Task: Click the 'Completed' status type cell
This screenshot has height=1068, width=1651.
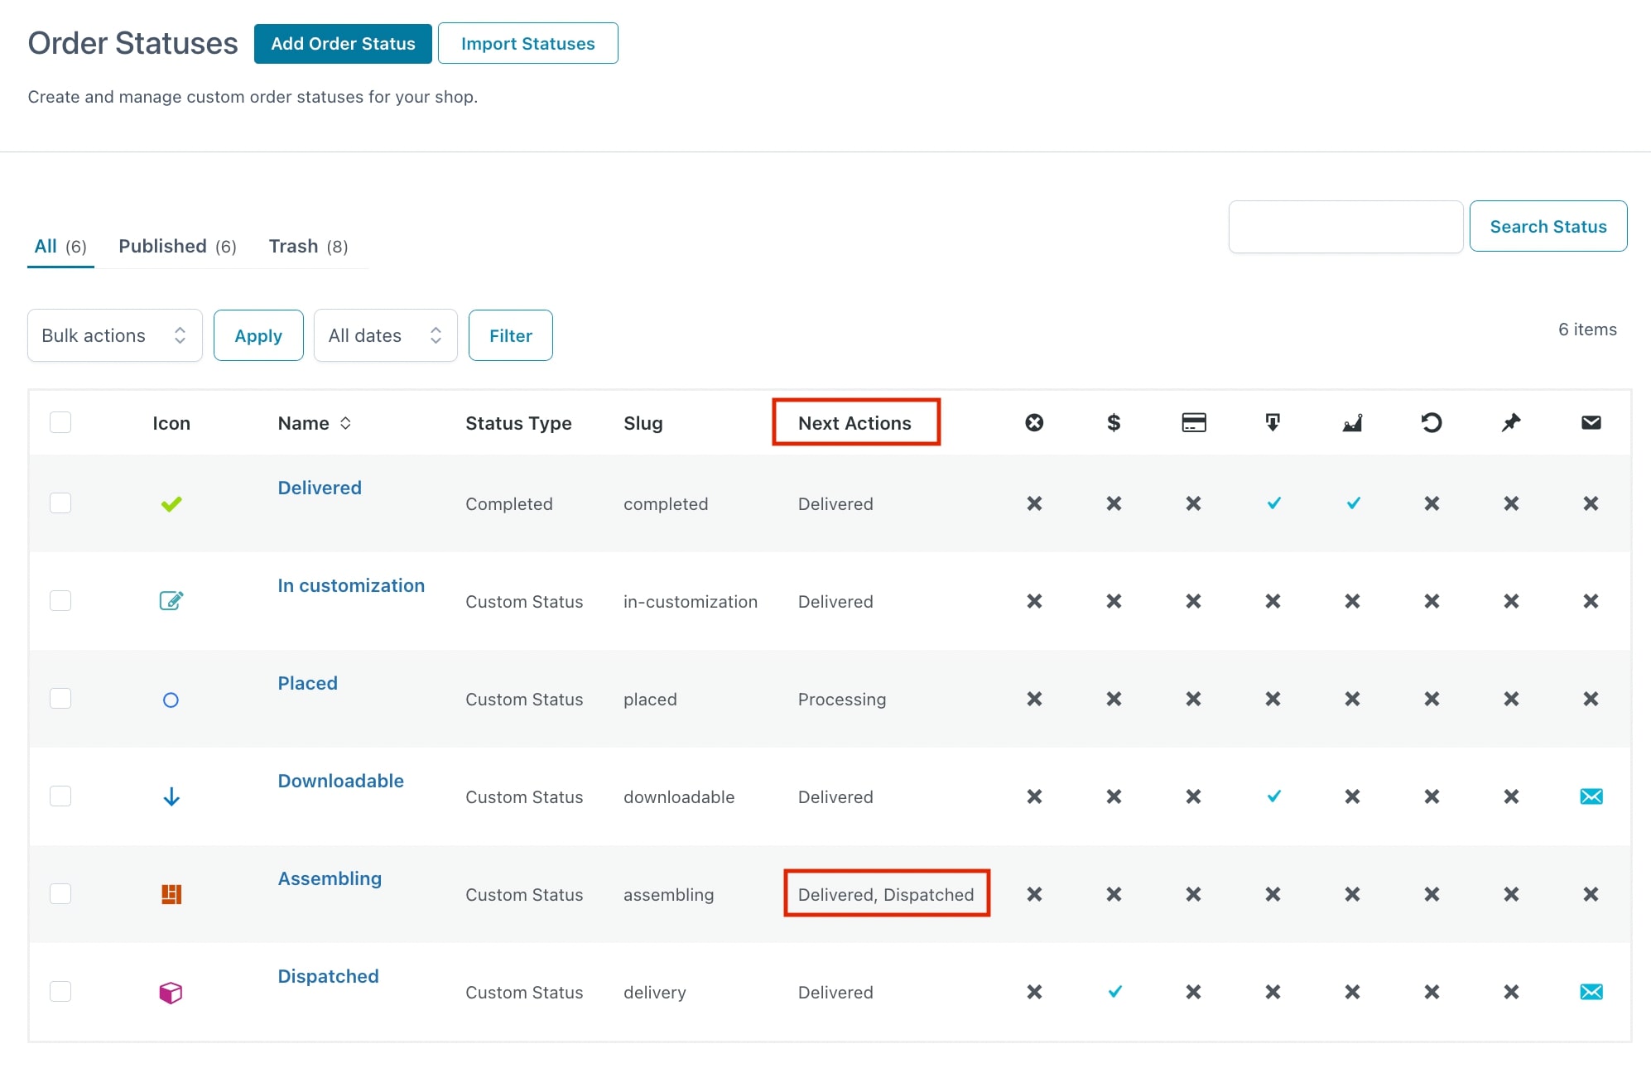Action: [508, 504]
